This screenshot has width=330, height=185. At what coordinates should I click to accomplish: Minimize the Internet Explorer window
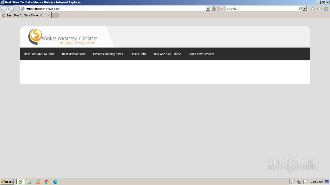[318, 2]
